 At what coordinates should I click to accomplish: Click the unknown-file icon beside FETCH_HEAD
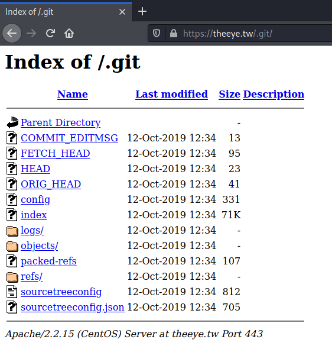(x=12, y=153)
